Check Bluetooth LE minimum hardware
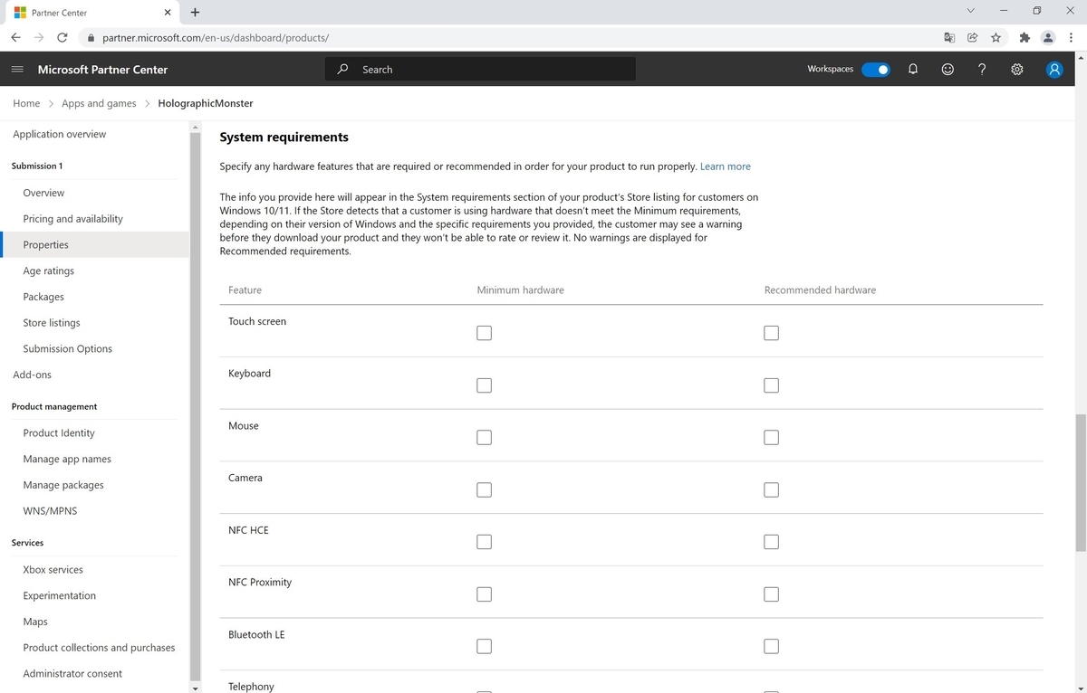Screen dimensions: 1087x693 (484, 646)
